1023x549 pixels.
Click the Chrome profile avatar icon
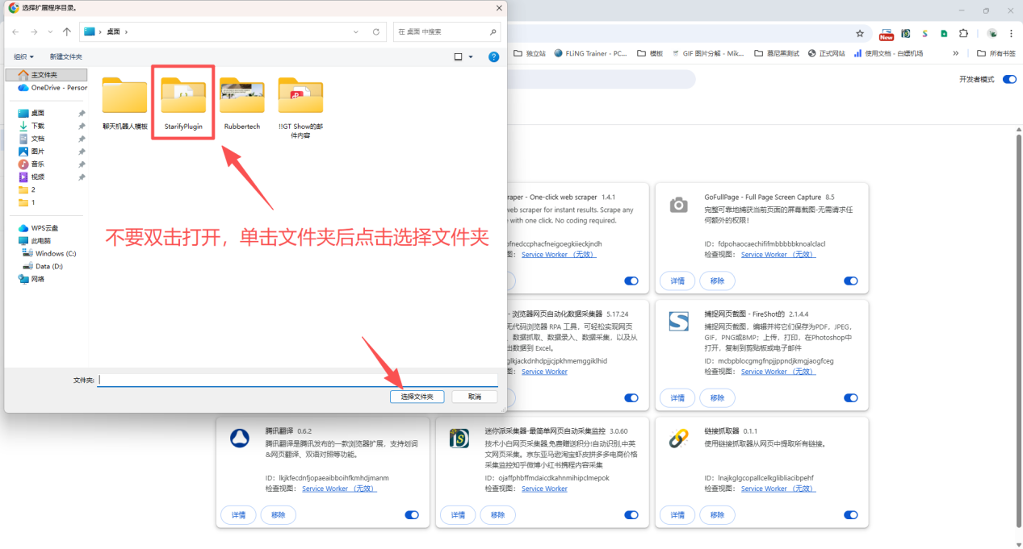pyautogui.click(x=992, y=34)
